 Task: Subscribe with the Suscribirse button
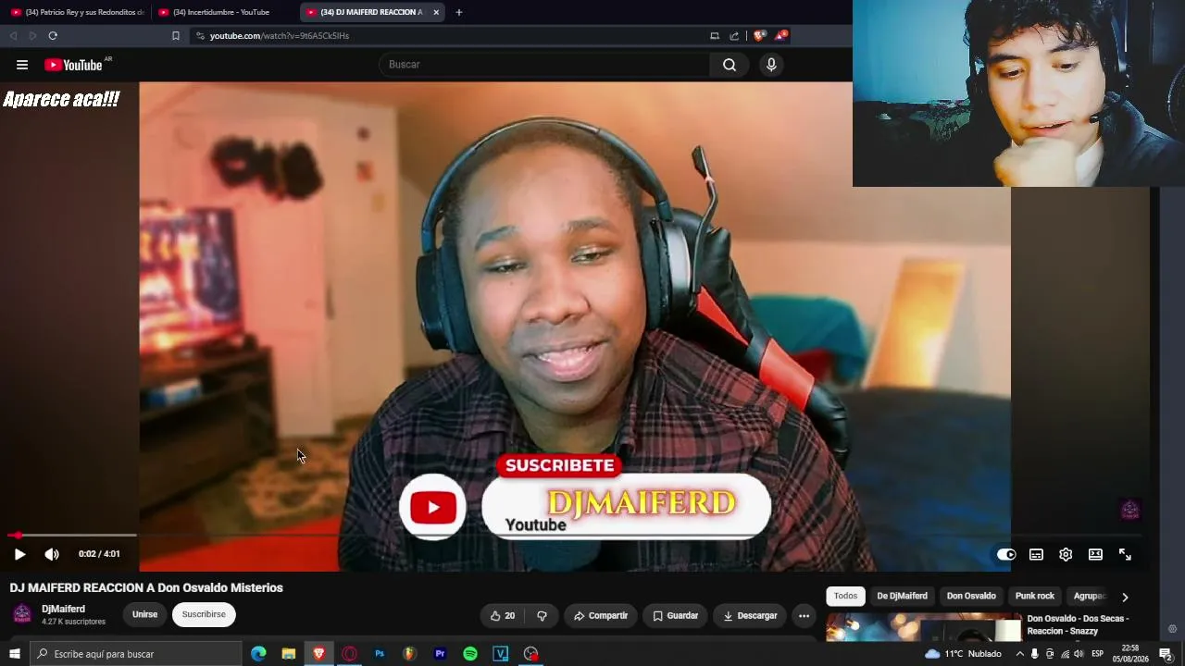tap(204, 614)
